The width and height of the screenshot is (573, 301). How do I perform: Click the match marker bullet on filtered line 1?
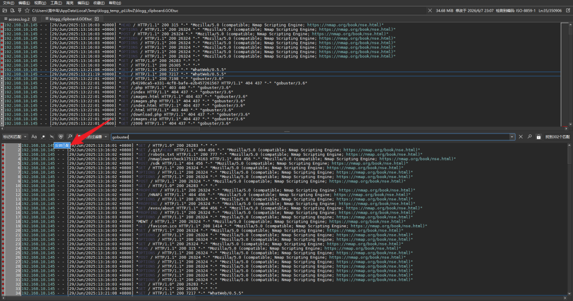pos(3,145)
